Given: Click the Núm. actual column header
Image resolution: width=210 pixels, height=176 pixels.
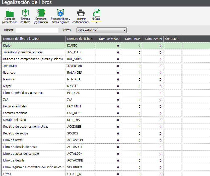Looking at the screenshot, I should pos(153,39).
